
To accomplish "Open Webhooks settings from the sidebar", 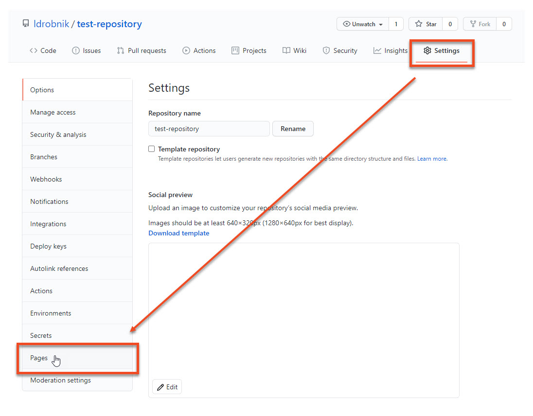I will click(46, 179).
